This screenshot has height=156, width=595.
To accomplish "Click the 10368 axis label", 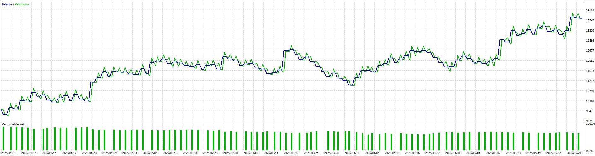I will click(590, 101).
